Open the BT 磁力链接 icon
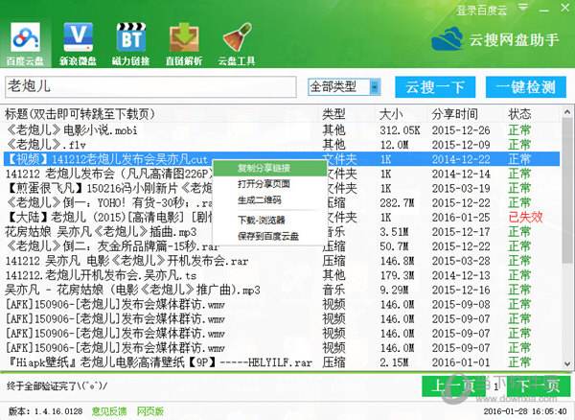The image size is (575, 420). coord(131,44)
